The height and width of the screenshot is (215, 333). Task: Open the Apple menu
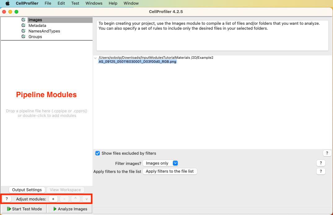tap(7, 3)
